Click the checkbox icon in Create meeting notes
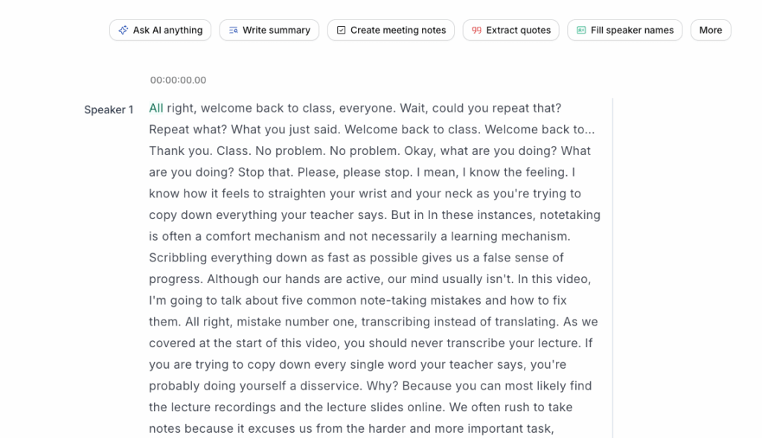This screenshot has width=762, height=438. (342, 31)
